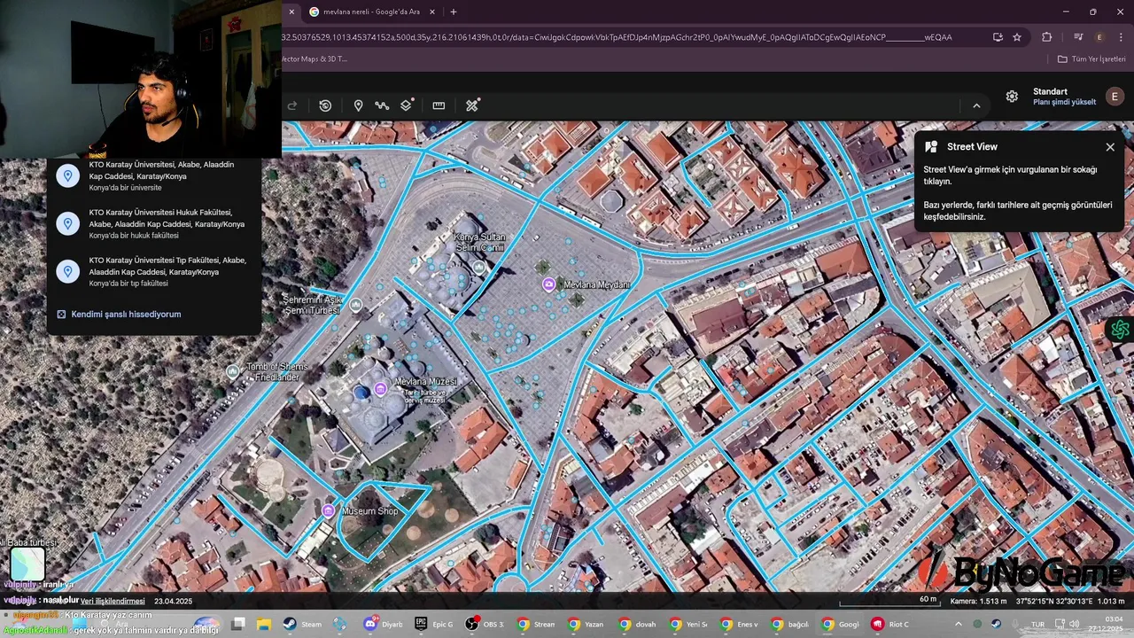Select the add placemark pin tool

pos(358,105)
